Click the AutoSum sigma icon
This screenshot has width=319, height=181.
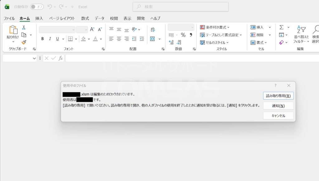tap(281, 27)
